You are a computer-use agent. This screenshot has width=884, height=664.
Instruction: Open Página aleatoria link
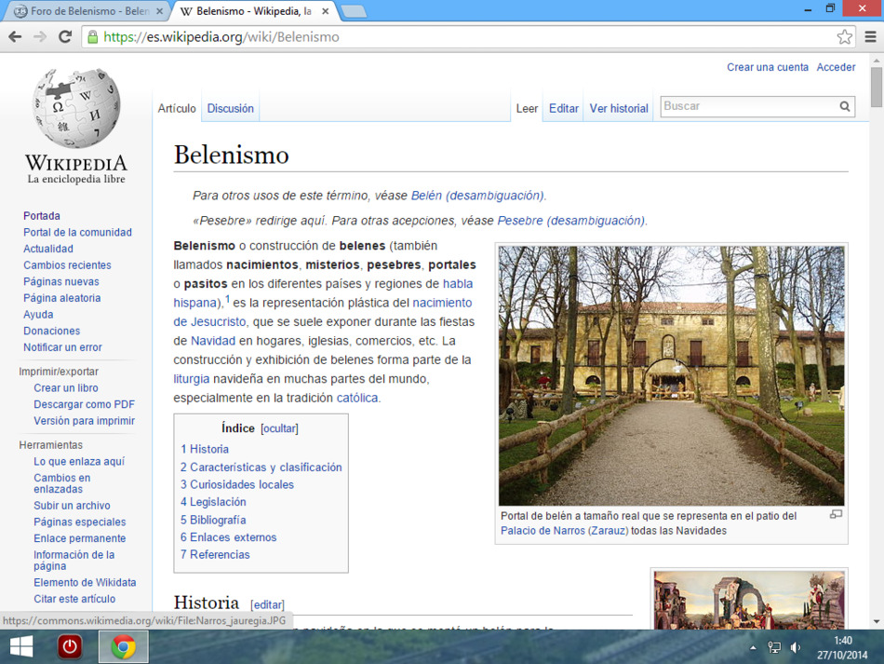point(62,298)
